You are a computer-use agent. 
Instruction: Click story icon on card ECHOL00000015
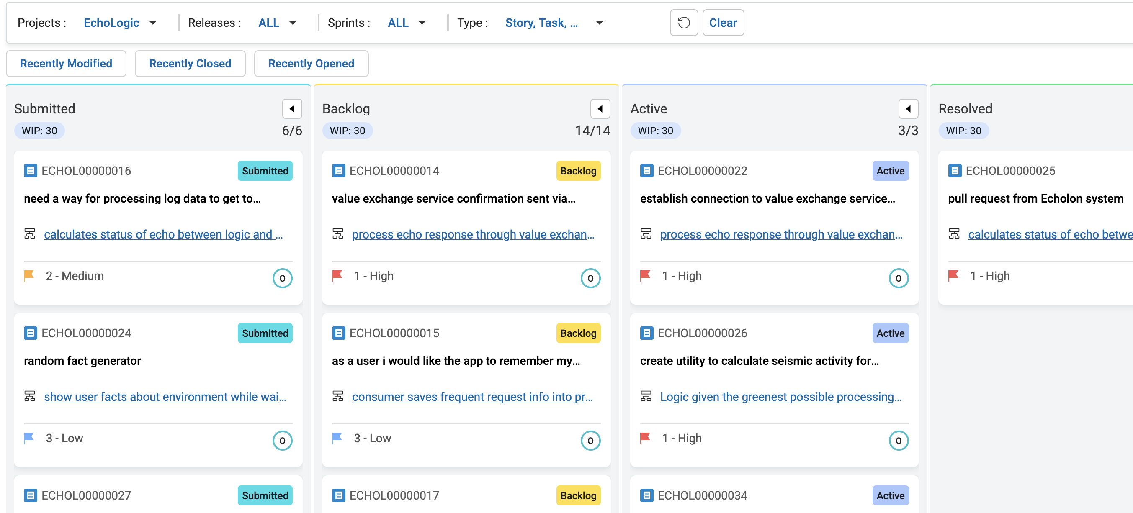click(338, 333)
